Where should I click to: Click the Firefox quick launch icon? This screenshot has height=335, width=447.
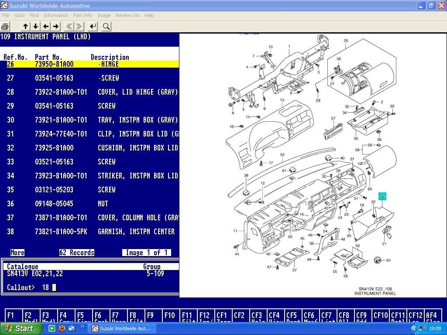point(62,328)
